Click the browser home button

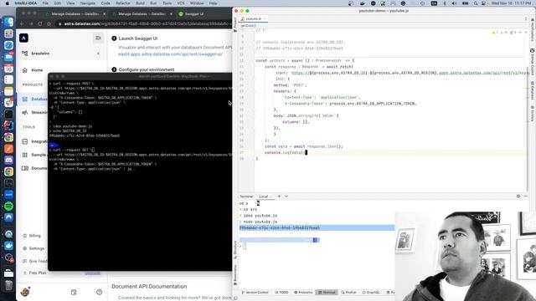49,23
